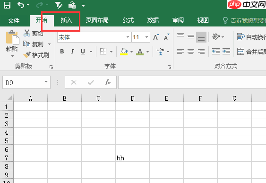The width and height of the screenshot is (266, 183).
Task: Toggle Italic formatting
Action: click(72, 52)
